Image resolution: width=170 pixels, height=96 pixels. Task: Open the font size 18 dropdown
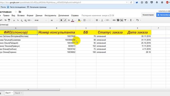pos(54,20)
